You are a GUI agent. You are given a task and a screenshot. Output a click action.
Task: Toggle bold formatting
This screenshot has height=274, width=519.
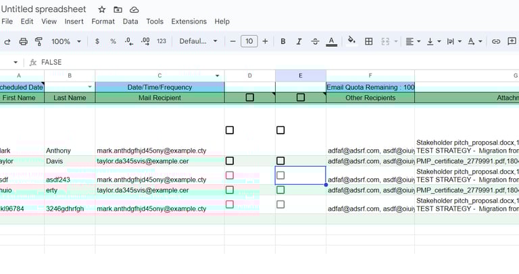[x=283, y=41]
